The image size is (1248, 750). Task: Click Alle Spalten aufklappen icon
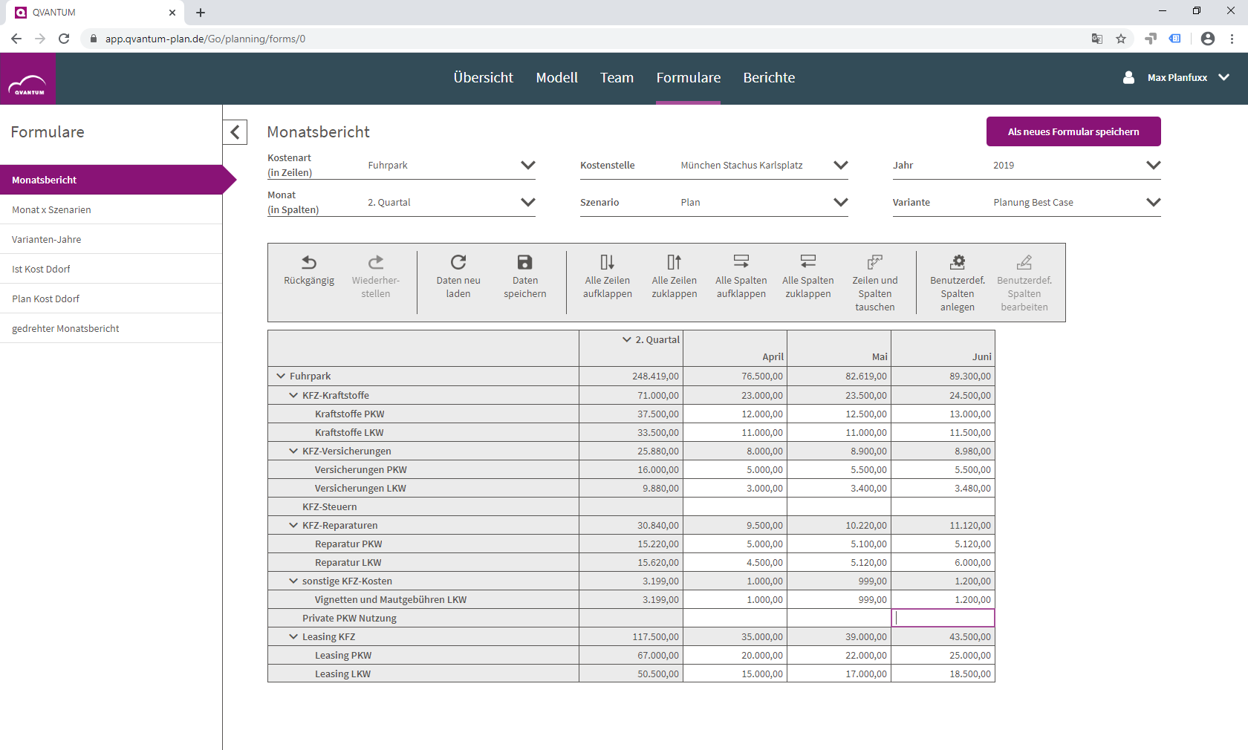(741, 261)
